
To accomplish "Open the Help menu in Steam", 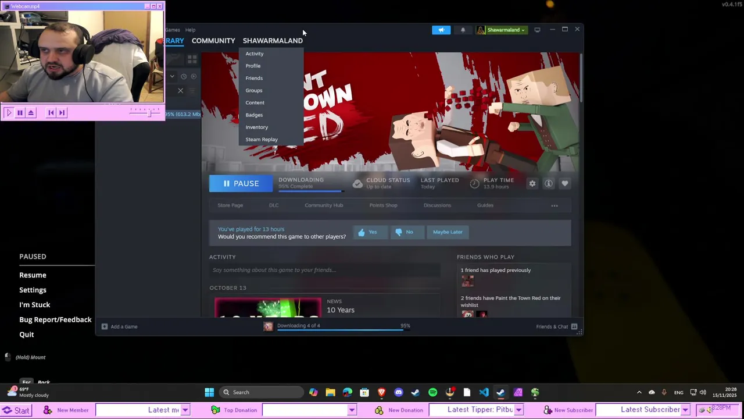I will pyautogui.click(x=190, y=30).
